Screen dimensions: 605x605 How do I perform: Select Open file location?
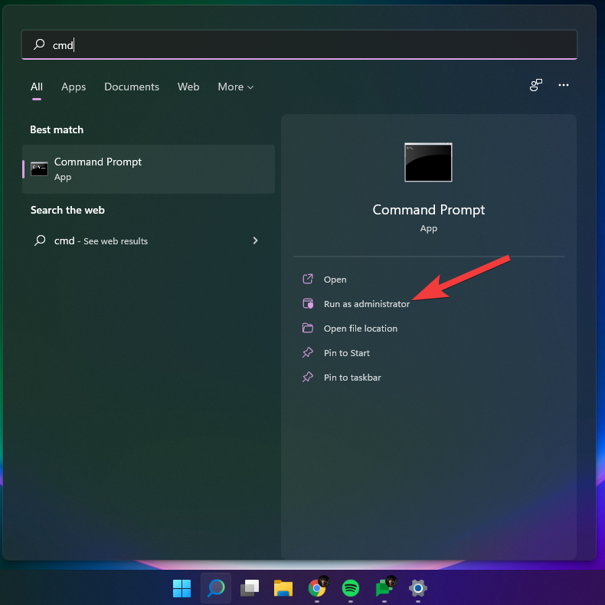[361, 329]
